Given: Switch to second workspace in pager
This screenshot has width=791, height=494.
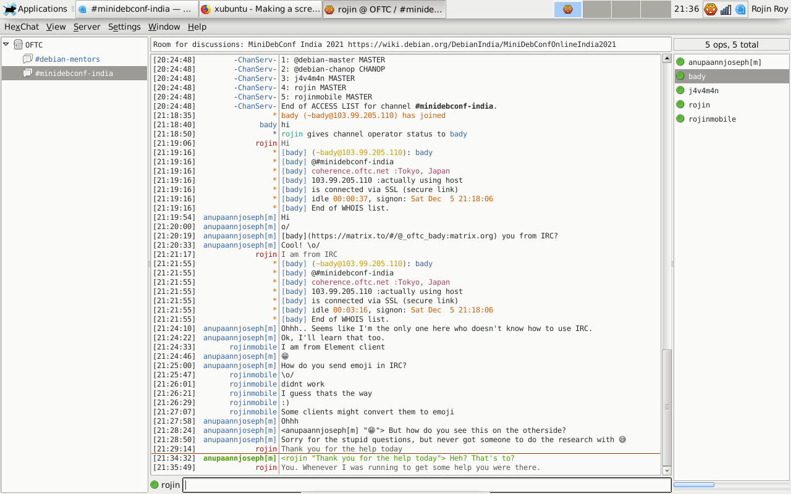Looking at the screenshot, I should point(596,9).
